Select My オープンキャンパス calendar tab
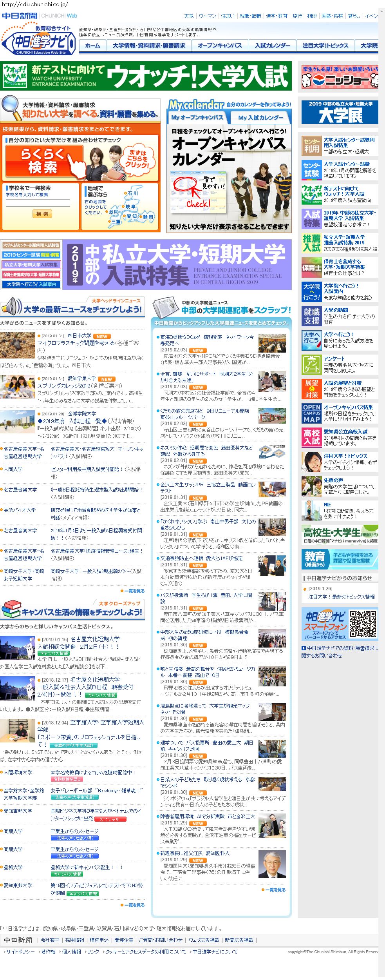 pos(197,117)
